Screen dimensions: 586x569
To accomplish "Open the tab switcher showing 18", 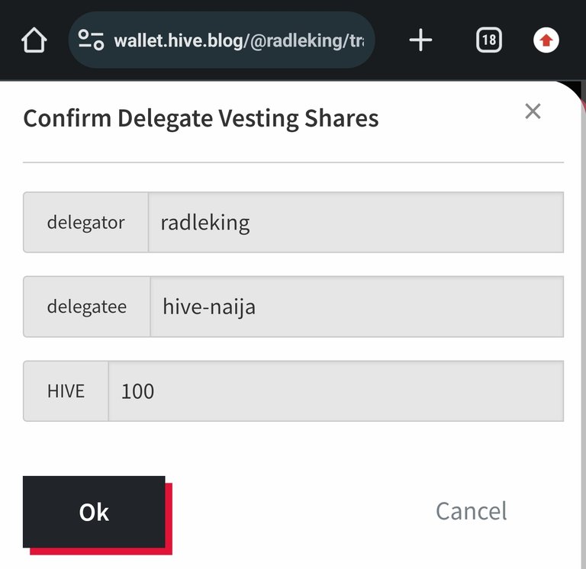I will (489, 40).
